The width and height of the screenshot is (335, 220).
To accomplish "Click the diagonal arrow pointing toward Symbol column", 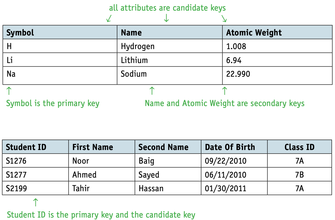I will [x=109, y=18].
